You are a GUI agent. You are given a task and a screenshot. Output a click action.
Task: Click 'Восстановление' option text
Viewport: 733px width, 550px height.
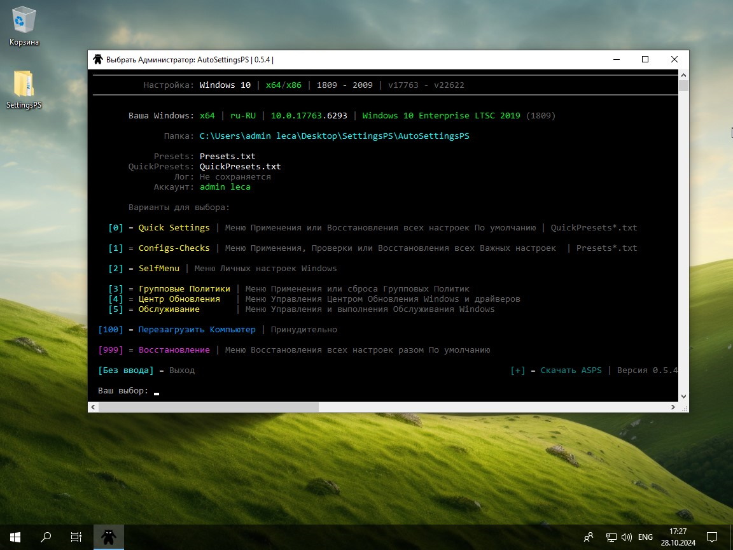[x=174, y=350]
